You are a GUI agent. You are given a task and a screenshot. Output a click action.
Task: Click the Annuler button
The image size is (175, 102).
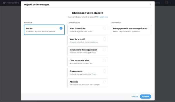click(x=134, y=96)
